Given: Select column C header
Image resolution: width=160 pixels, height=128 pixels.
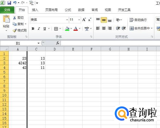Looking at the screenshot, I should (x=36, y=49).
